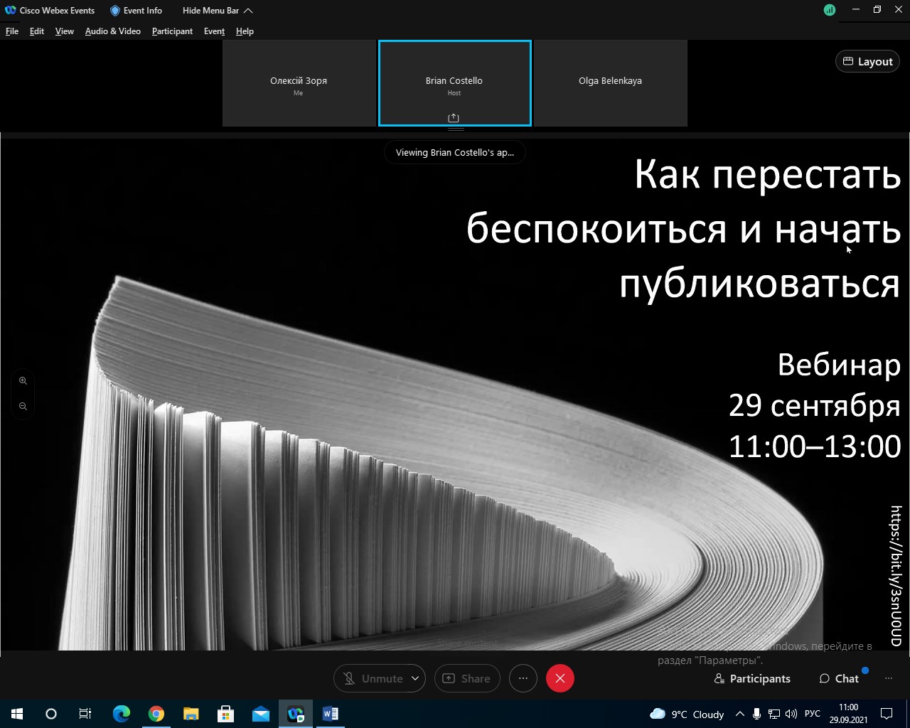The width and height of the screenshot is (910, 728).
Task: Open the weather widget showing 9°C Cloudy
Action: click(687, 714)
